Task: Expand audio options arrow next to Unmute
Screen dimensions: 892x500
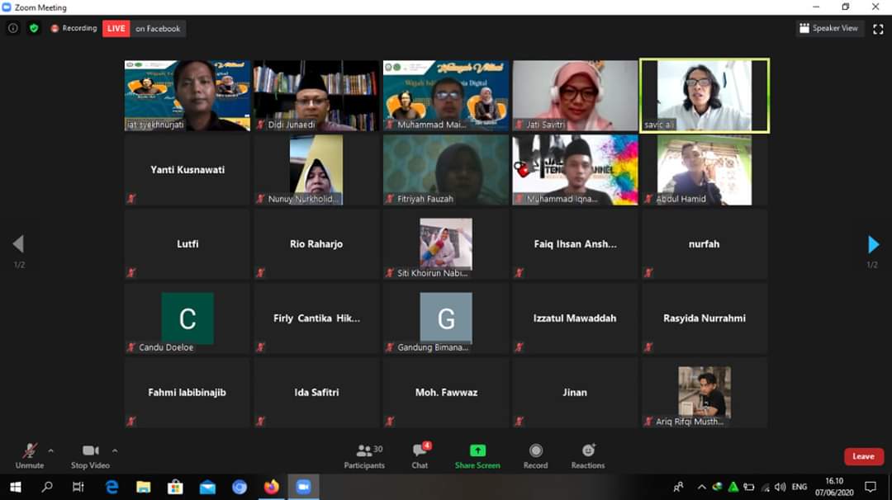Action: pyautogui.click(x=51, y=450)
